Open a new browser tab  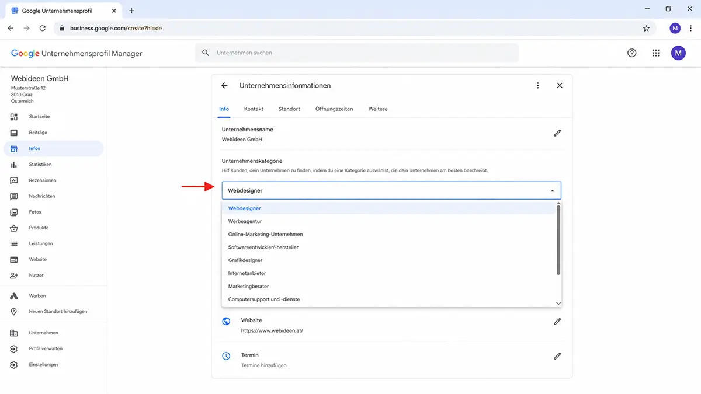[131, 11]
